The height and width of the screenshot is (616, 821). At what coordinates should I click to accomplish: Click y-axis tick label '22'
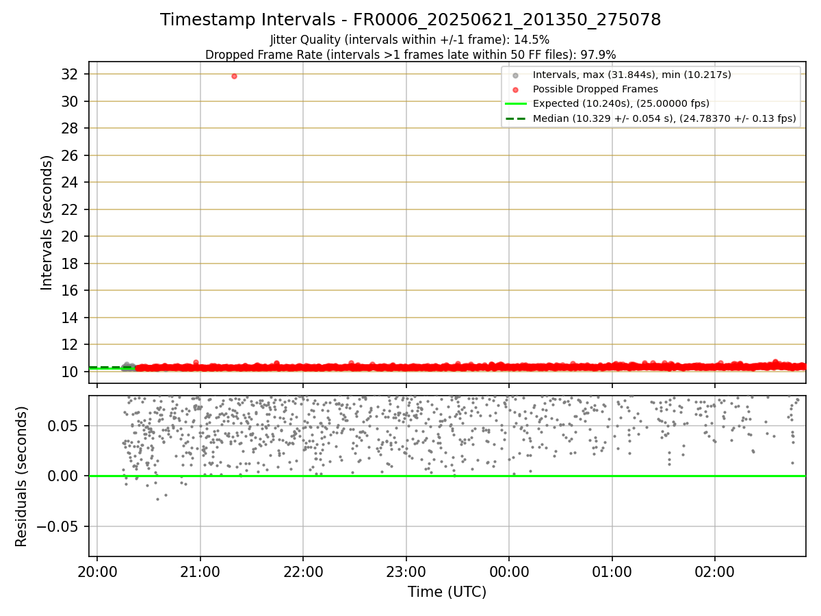click(70, 209)
